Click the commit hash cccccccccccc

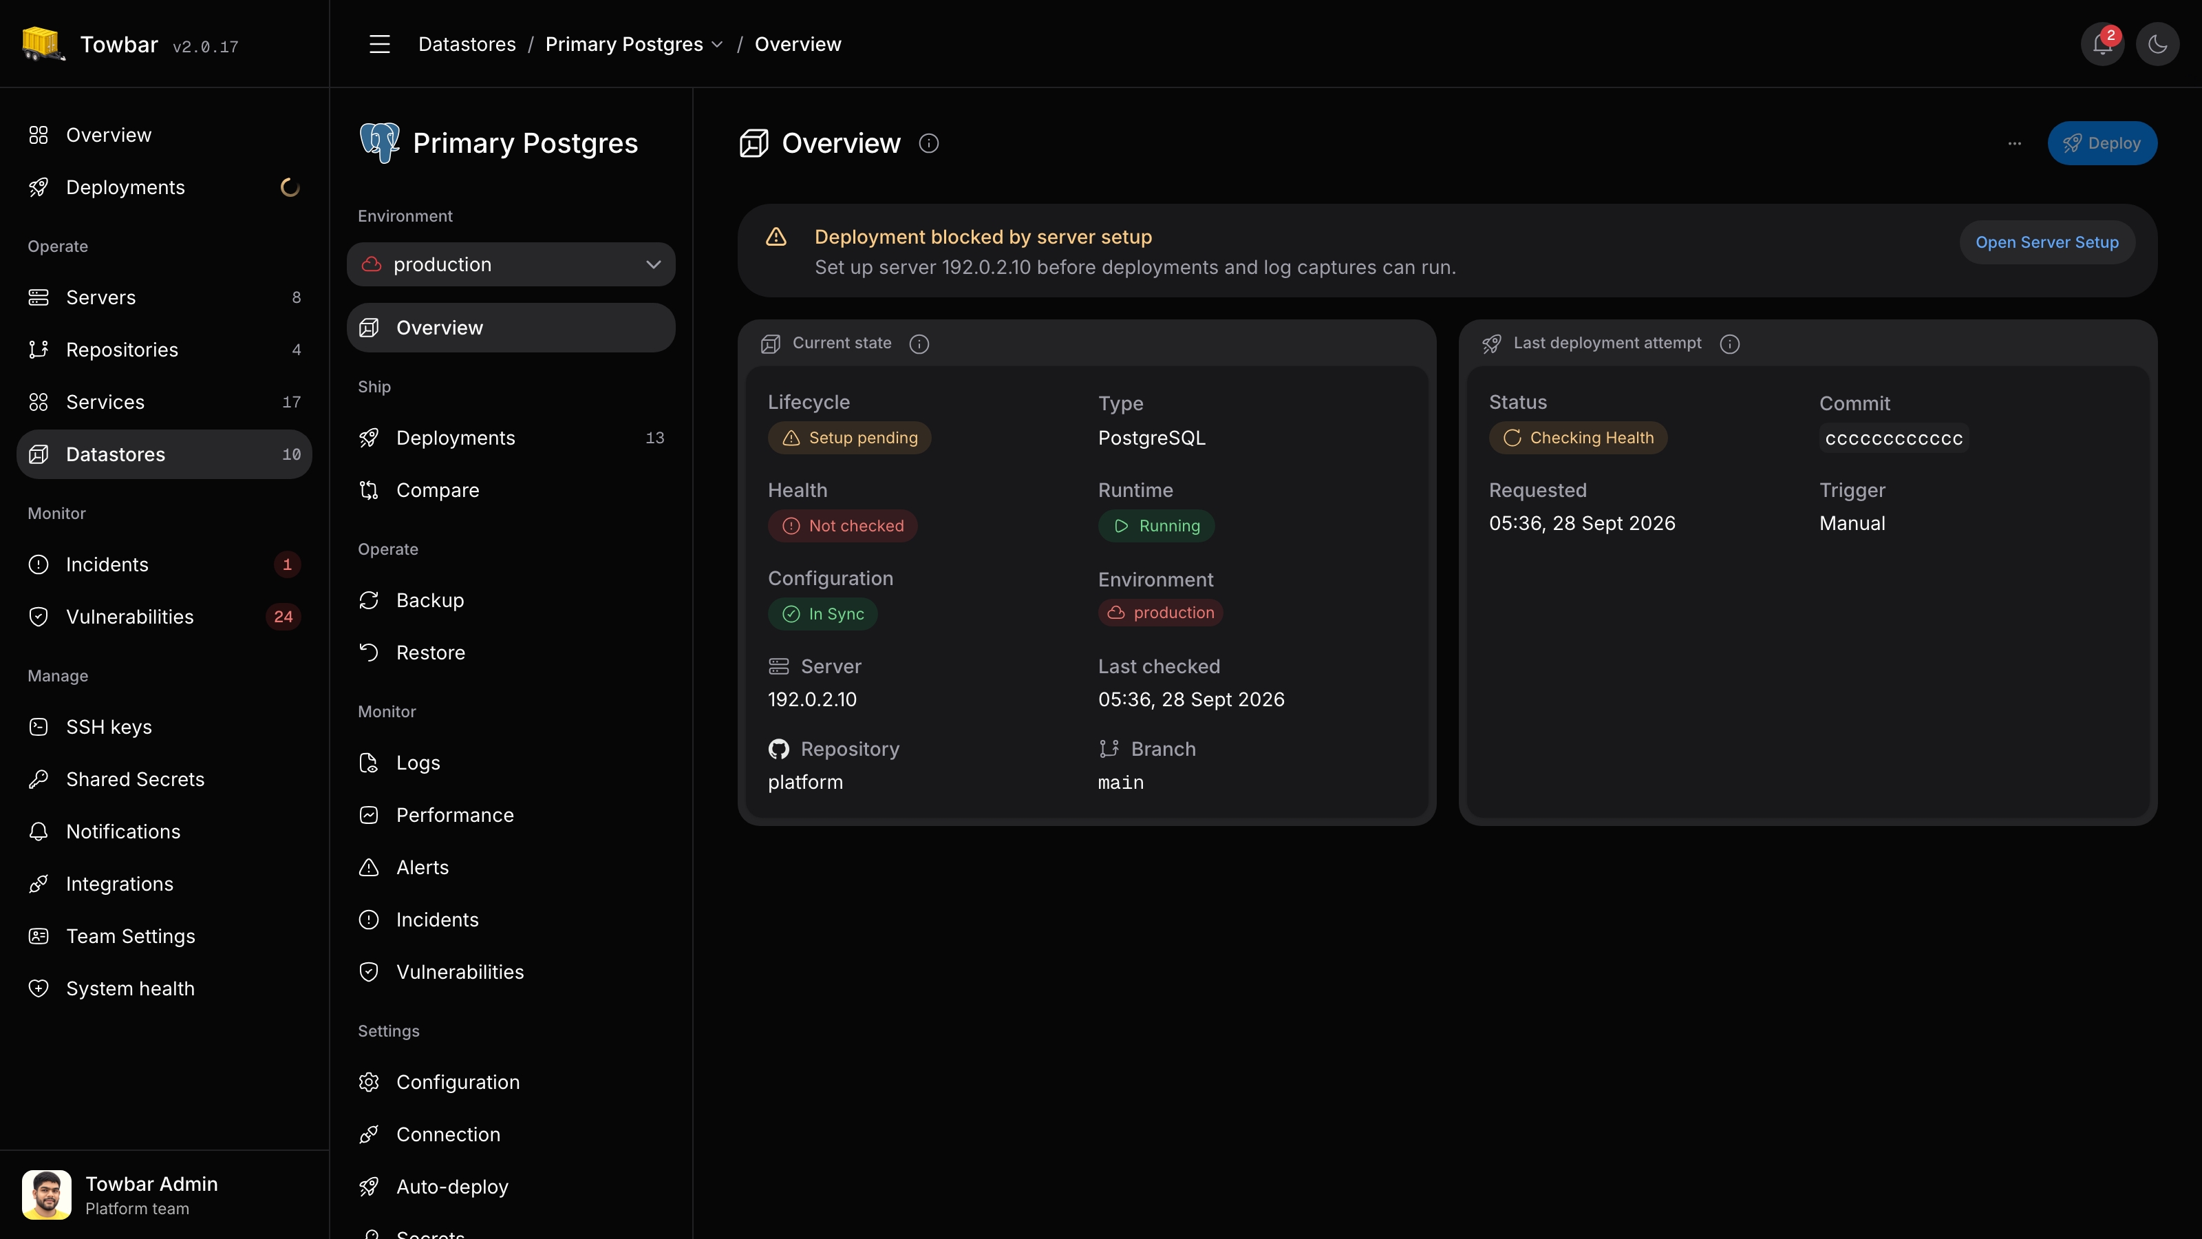coord(1894,438)
